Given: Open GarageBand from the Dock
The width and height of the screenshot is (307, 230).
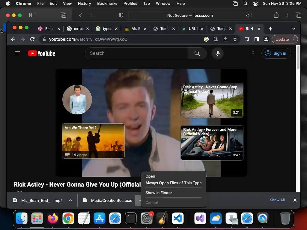Looking at the screenshot, I should pyautogui.click(x=162, y=218).
